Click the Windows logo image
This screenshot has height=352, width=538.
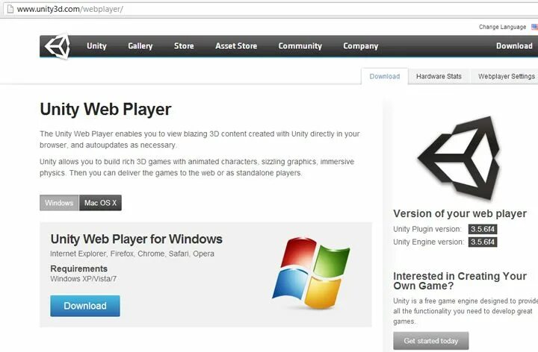click(311, 273)
